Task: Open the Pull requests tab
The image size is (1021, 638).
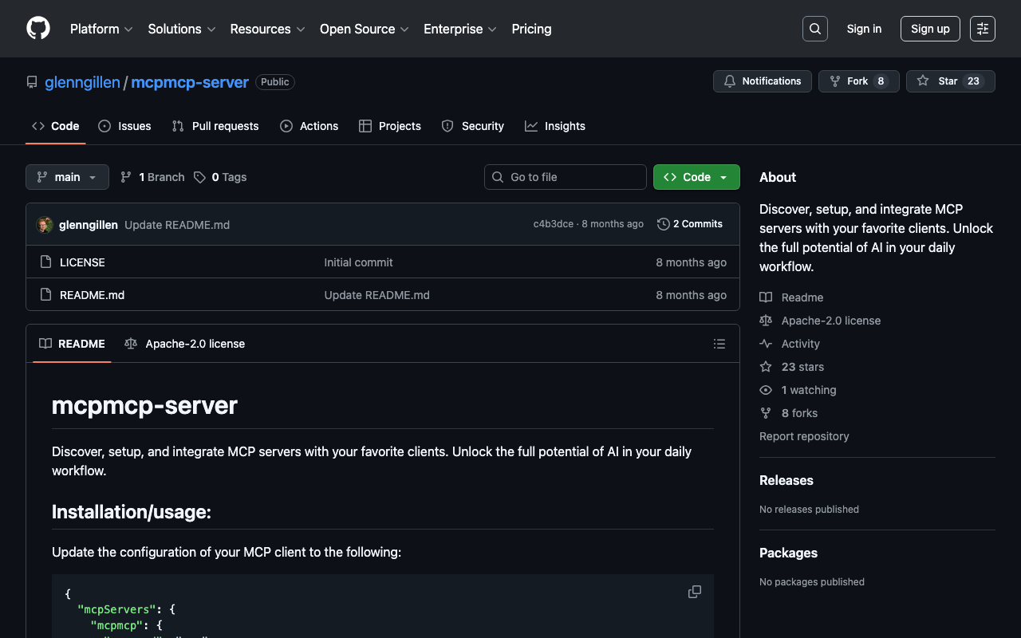Action: click(215, 126)
